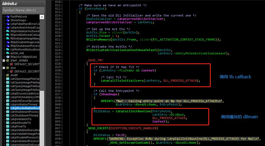Screen dimensions: 265x146
Task: Click the icon beside the FastPebLock symbol
Action: [x=8, y=16]
